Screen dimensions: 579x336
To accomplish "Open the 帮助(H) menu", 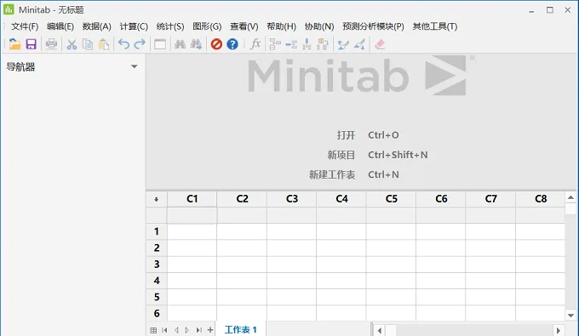I will (x=281, y=26).
